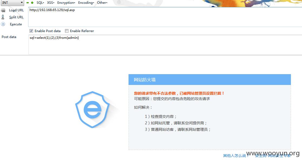
Task: Click the Post data label
Action: [9, 37]
